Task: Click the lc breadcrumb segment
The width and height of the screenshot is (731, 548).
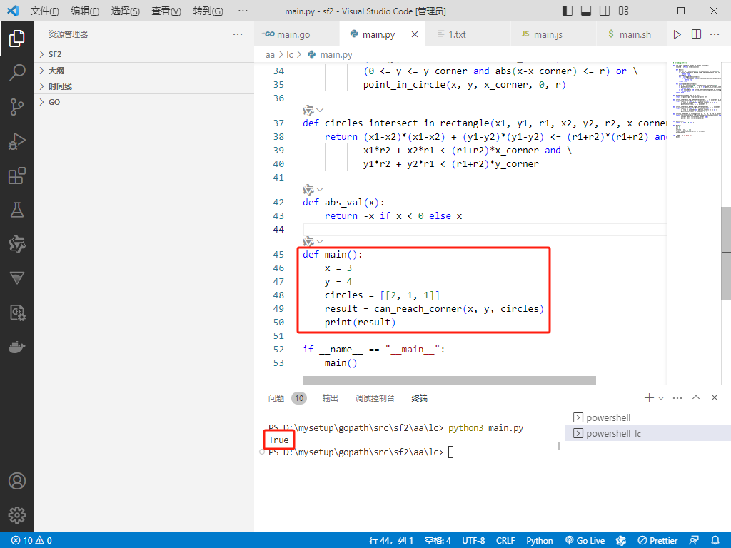Action: [290, 54]
